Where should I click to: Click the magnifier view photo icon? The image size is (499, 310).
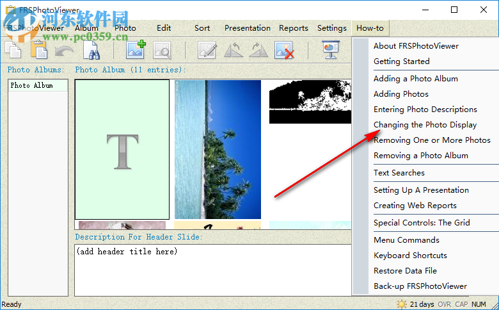[162, 51]
